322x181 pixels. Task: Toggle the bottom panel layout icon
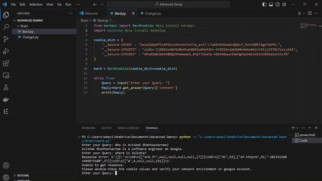coord(271,5)
